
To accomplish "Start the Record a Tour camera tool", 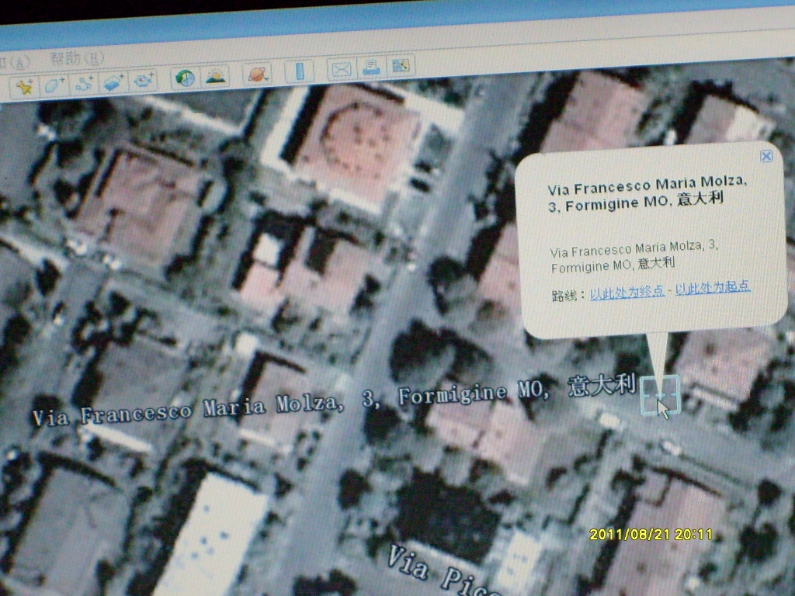I will [x=144, y=80].
